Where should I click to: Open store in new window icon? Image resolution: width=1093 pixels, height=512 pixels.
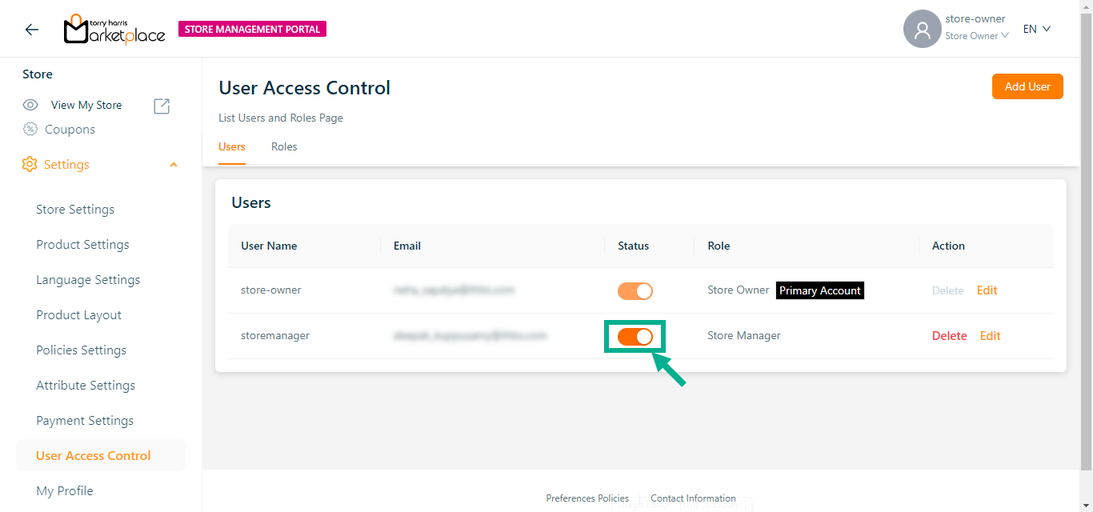click(x=162, y=106)
